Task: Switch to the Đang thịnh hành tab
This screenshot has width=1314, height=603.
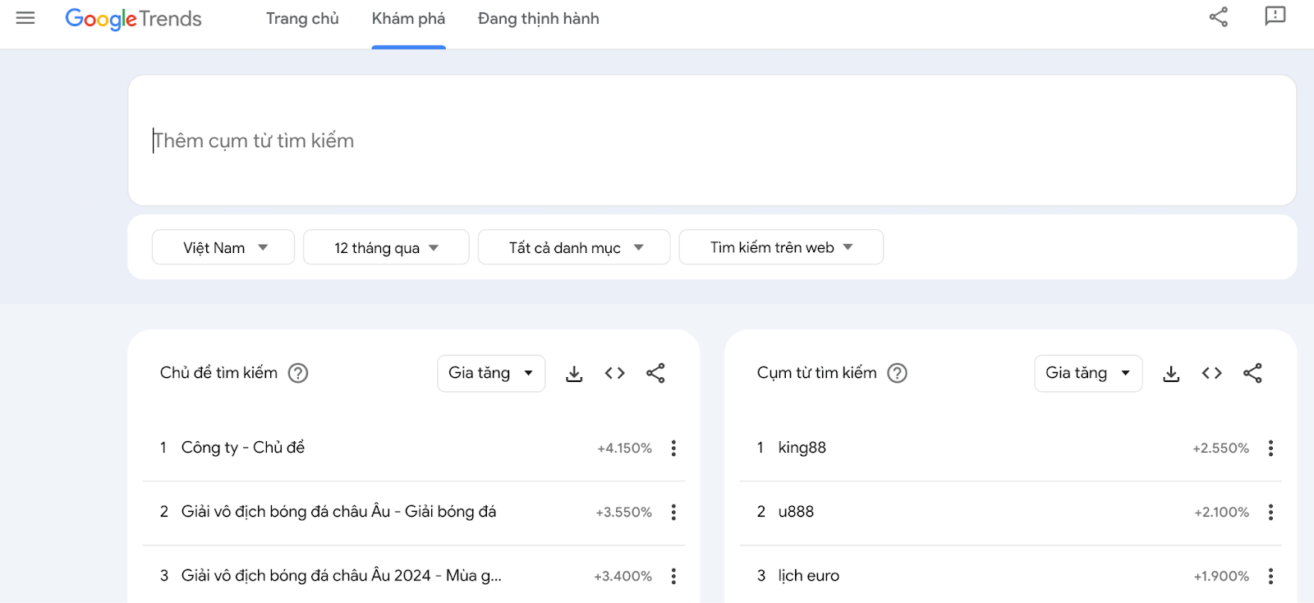Action: pos(539,19)
